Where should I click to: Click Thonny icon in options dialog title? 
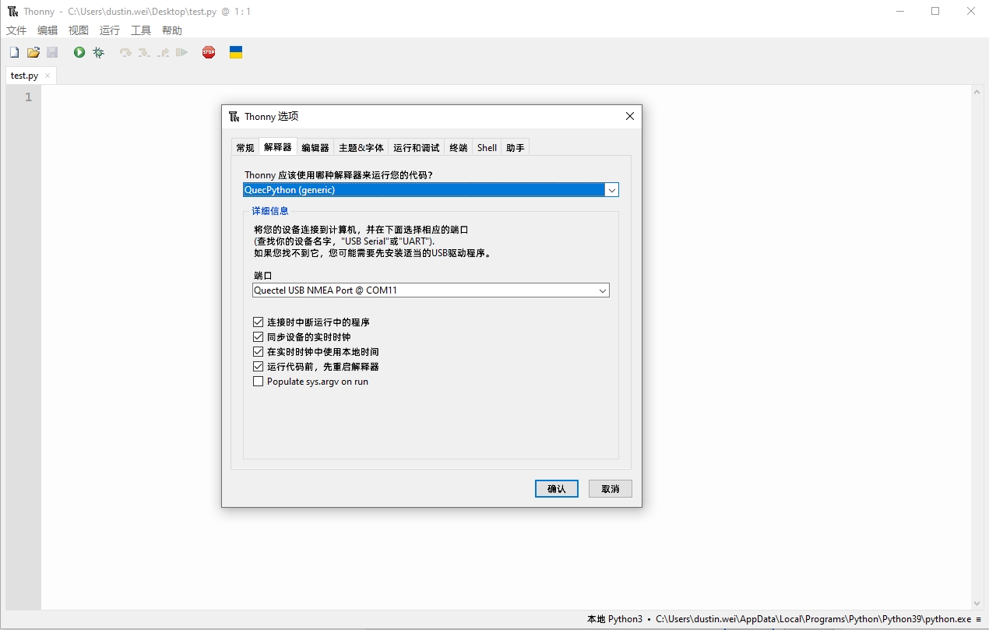[x=234, y=116]
